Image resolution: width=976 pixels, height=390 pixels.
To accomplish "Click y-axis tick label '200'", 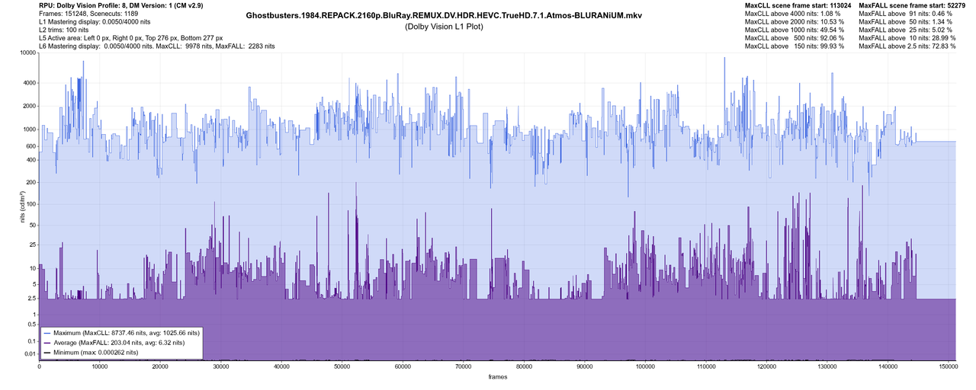I will pyautogui.click(x=30, y=183).
